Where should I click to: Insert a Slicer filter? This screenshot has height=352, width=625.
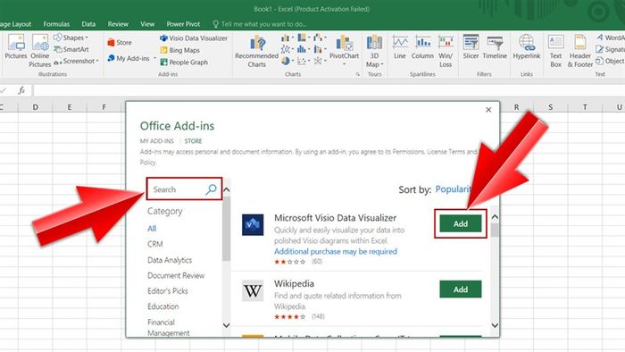[x=471, y=47]
